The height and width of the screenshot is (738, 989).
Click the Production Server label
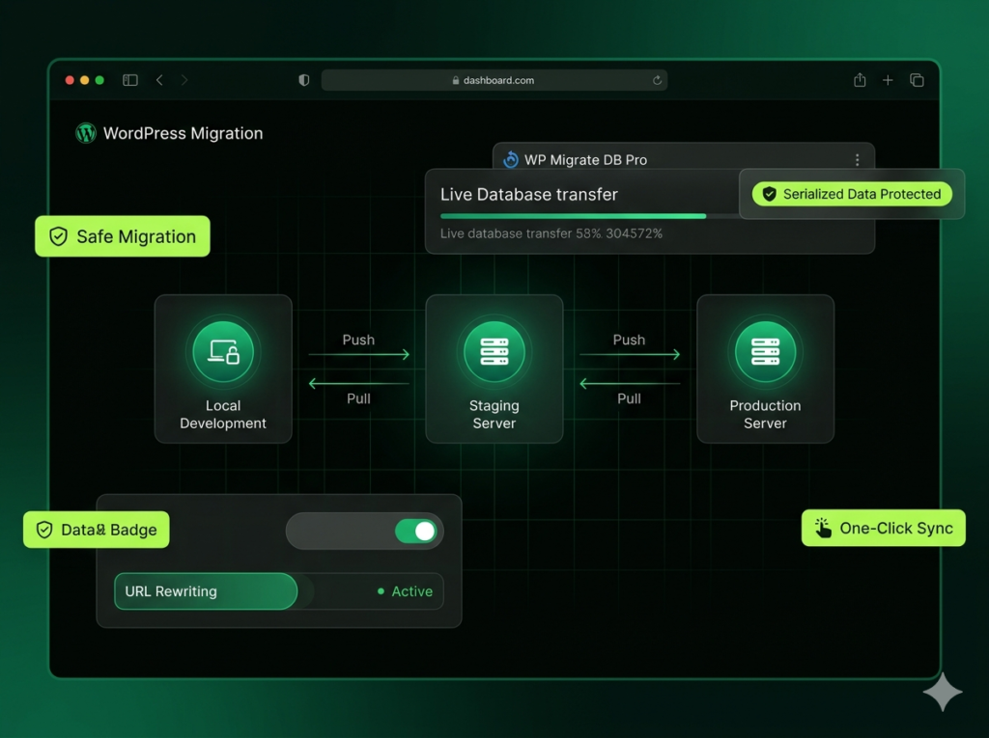[765, 414]
